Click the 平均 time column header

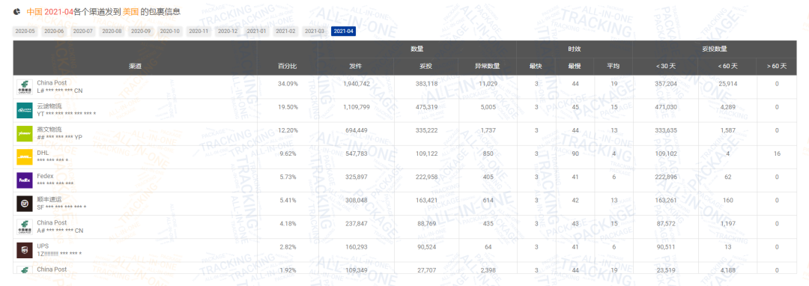[x=613, y=67]
